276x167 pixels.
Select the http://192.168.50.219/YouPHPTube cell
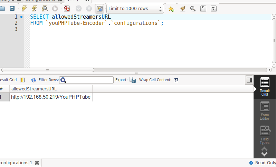click(x=51, y=97)
